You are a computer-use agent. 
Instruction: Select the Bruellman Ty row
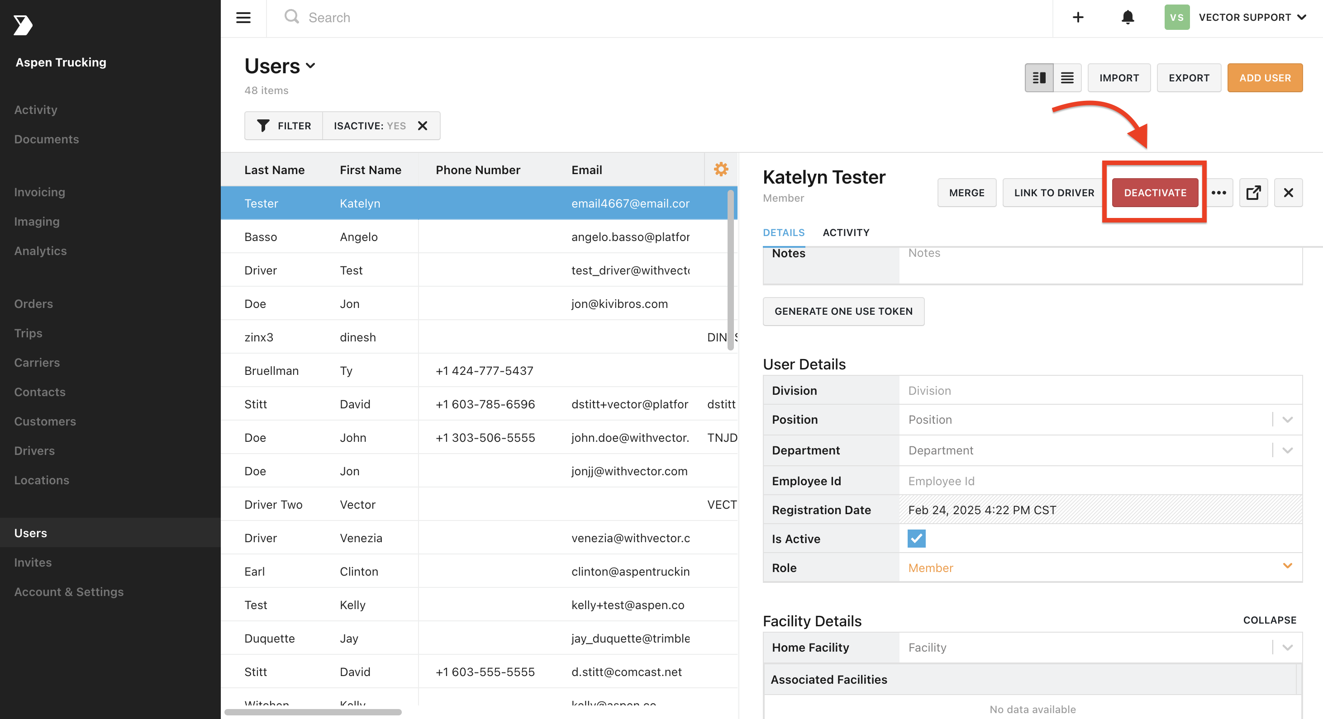[x=479, y=370]
